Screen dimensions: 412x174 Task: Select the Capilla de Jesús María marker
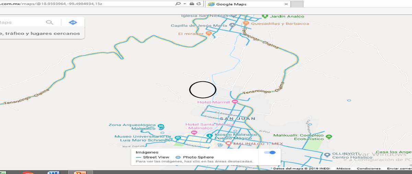(232, 25)
